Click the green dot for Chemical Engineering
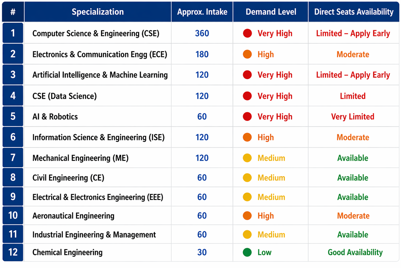Viewport: 401px width, 268px height. click(x=247, y=252)
